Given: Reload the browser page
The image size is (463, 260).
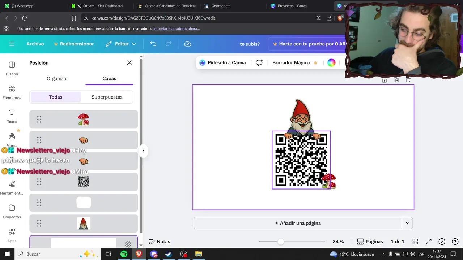Looking at the screenshot, I should (25, 18).
